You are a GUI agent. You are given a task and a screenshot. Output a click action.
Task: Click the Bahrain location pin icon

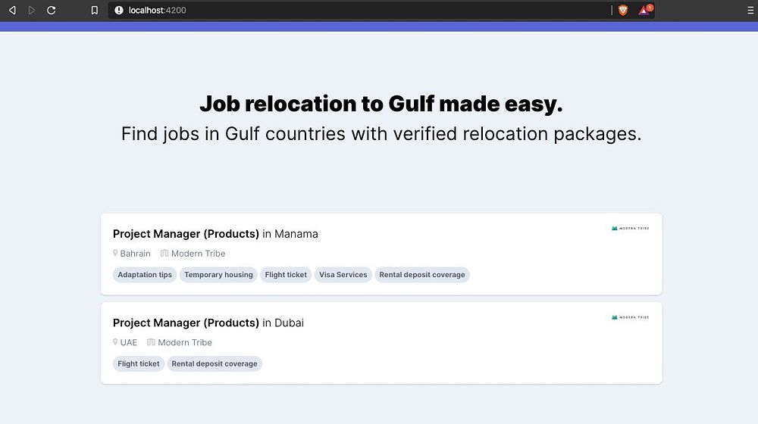click(x=116, y=254)
